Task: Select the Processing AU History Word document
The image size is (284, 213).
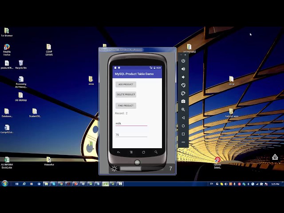Action: [x=21, y=82]
